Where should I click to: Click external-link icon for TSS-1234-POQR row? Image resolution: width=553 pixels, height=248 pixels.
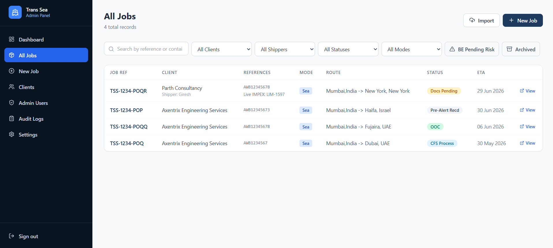[x=522, y=91]
